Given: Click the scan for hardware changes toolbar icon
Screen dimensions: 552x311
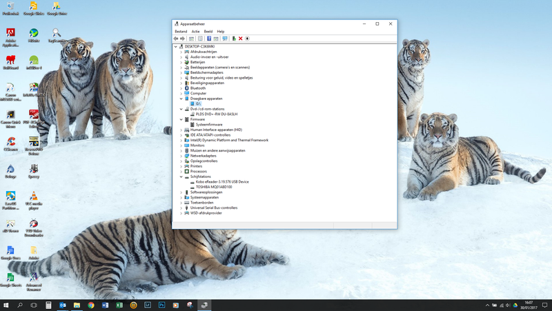Looking at the screenshot, I should (x=225, y=39).
